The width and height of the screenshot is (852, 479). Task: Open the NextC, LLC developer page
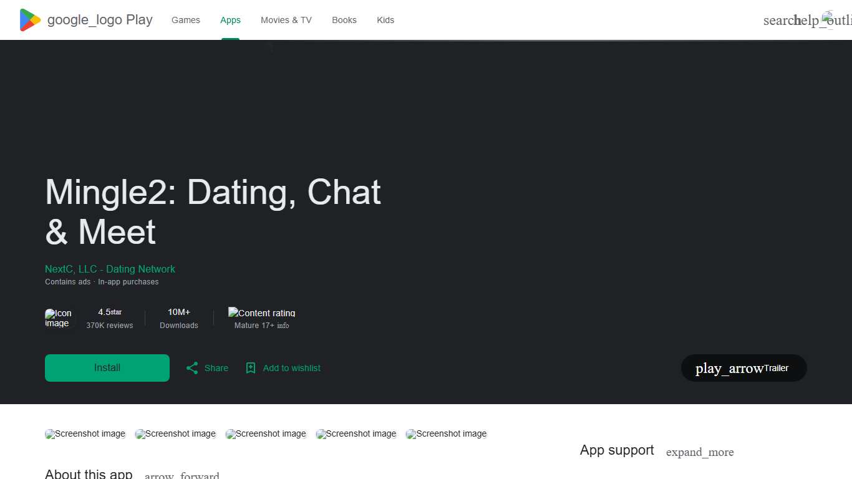(x=110, y=269)
